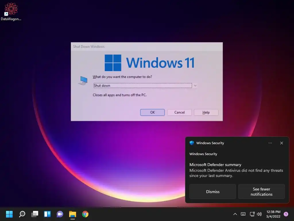The image size is (294, 221).
Task: Dismiss the Defender summary notification
Action: [x=213, y=191]
